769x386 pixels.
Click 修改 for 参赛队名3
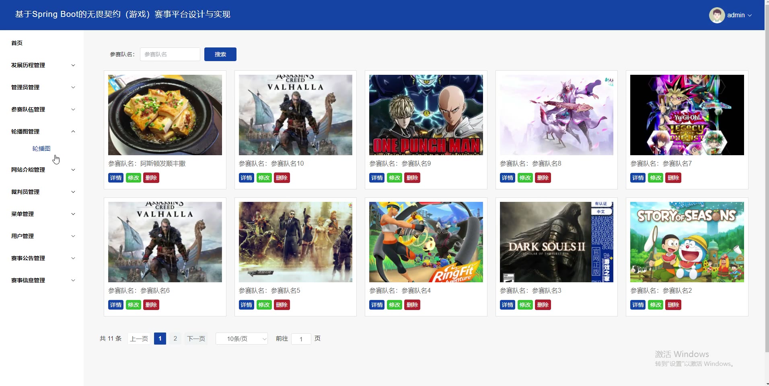(x=525, y=305)
